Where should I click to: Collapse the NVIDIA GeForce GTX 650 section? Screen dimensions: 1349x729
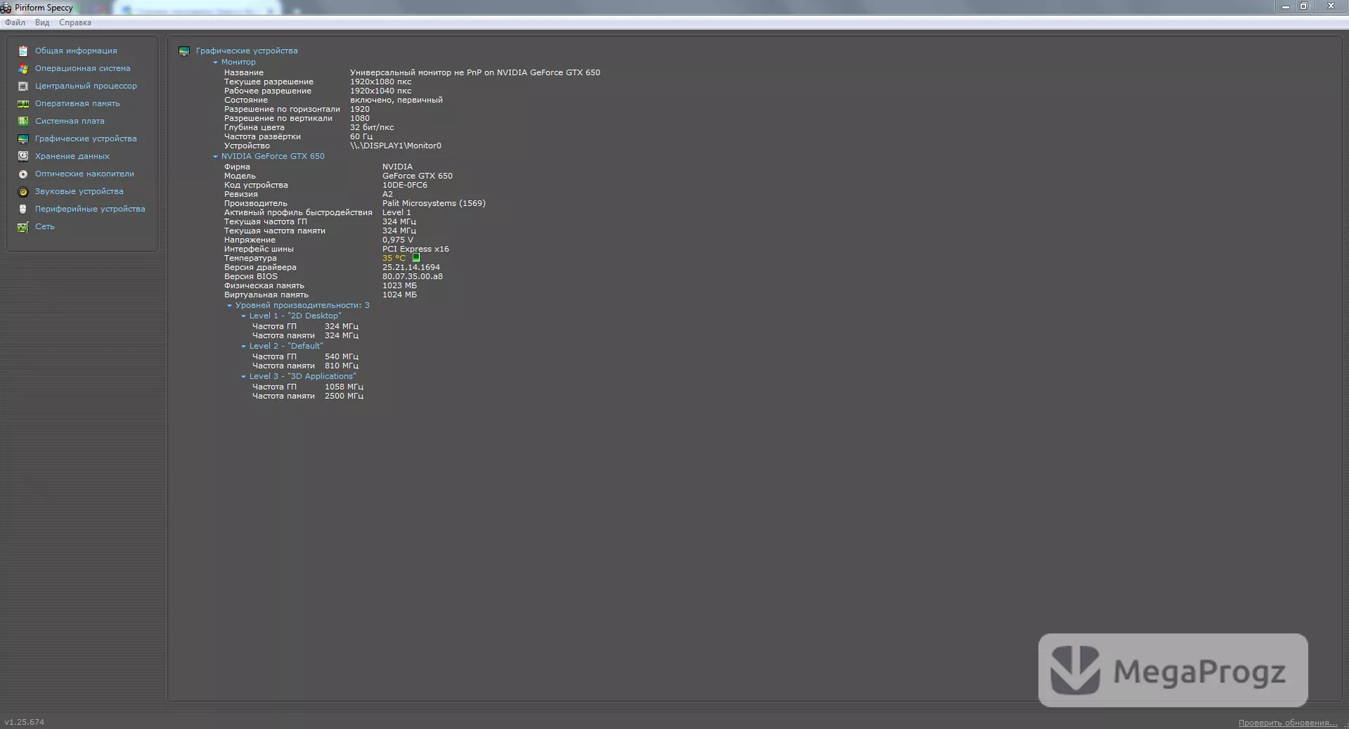click(216, 156)
